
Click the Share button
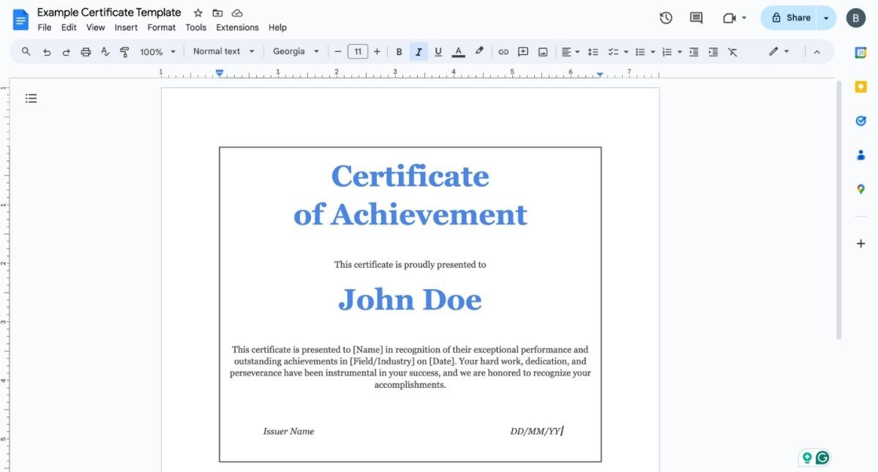[792, 18]
